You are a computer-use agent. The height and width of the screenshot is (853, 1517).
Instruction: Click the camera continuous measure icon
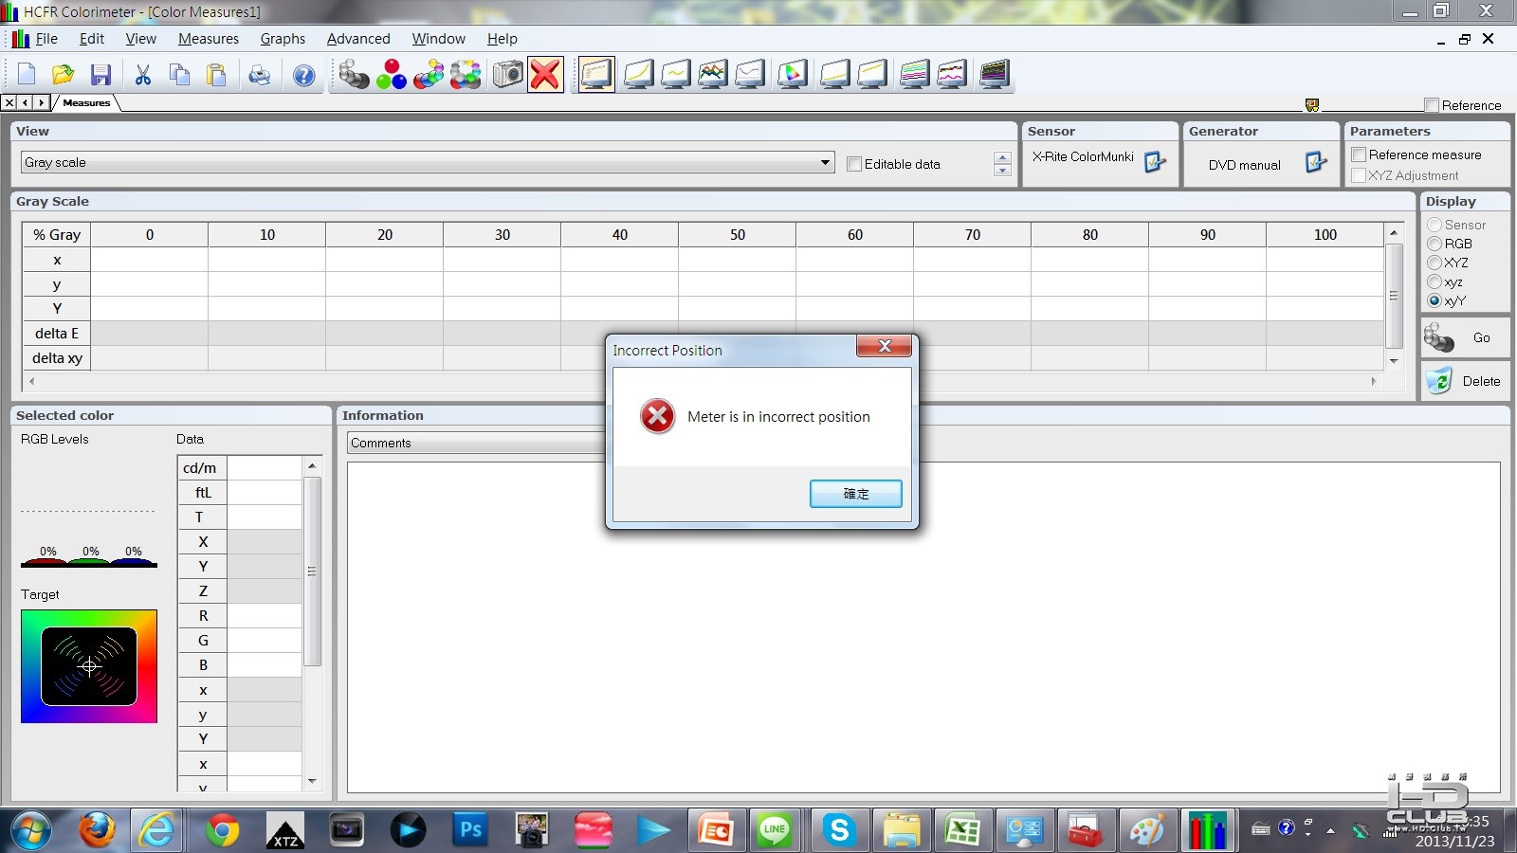point(507,74)
